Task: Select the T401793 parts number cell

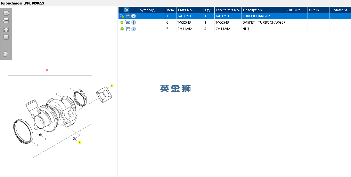Action: click(190, 16)
